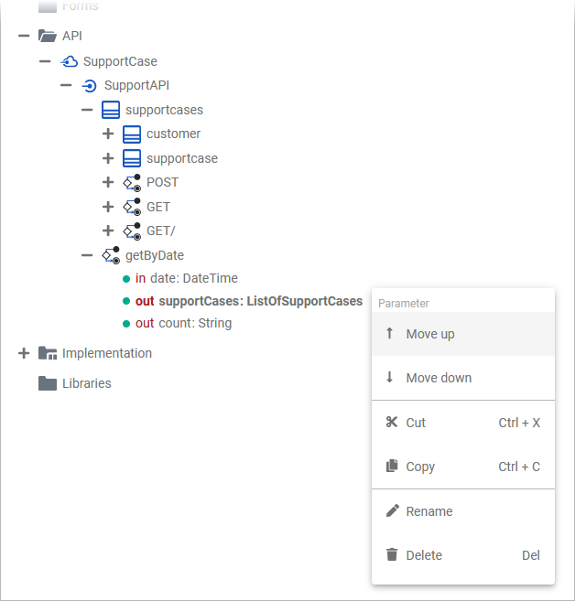Click the SupportCase cloud icon

click(x=70, y=61)
